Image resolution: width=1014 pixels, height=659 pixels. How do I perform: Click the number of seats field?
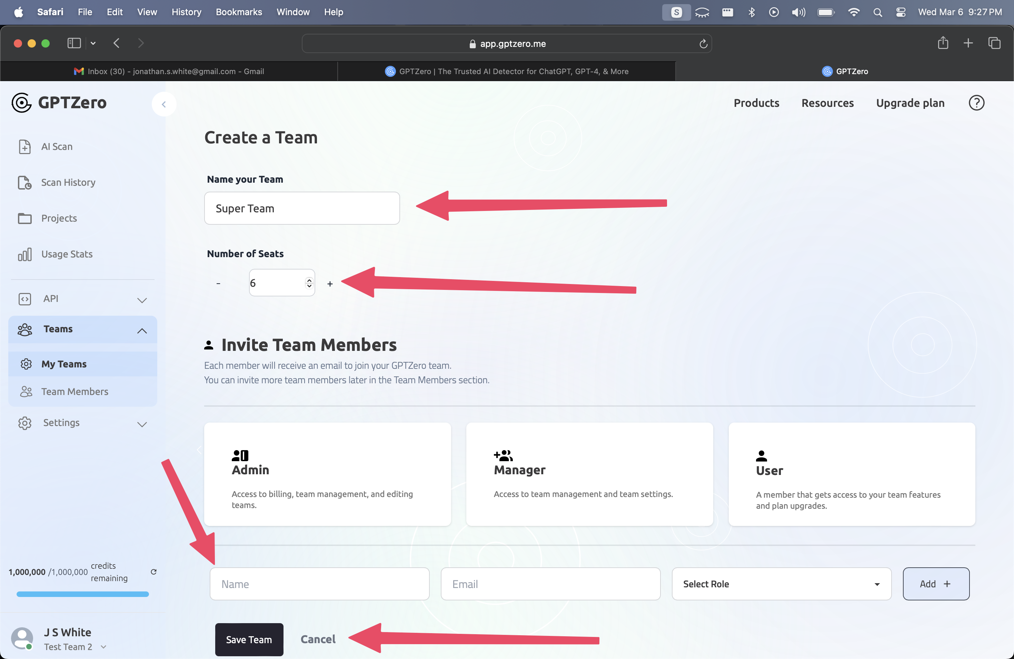pos(282,283)
